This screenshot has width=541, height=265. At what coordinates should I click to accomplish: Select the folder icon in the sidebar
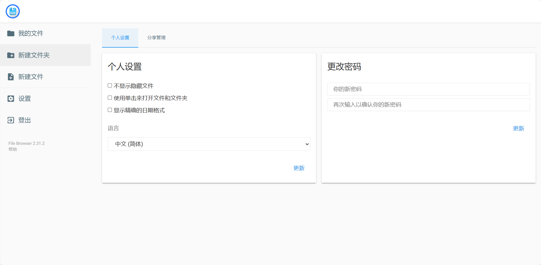[11, 33]
